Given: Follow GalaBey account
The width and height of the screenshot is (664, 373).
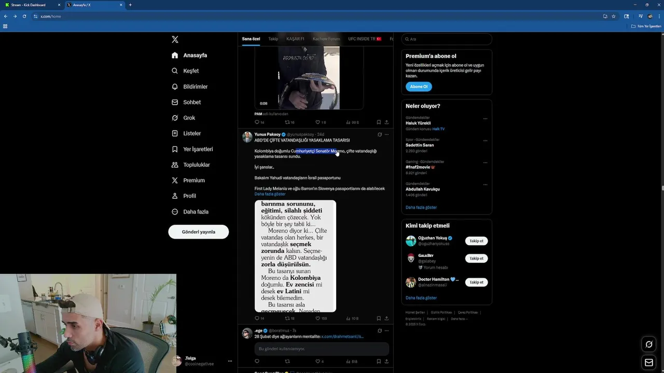Looking at the screenshot, I should tap(476, 258).
